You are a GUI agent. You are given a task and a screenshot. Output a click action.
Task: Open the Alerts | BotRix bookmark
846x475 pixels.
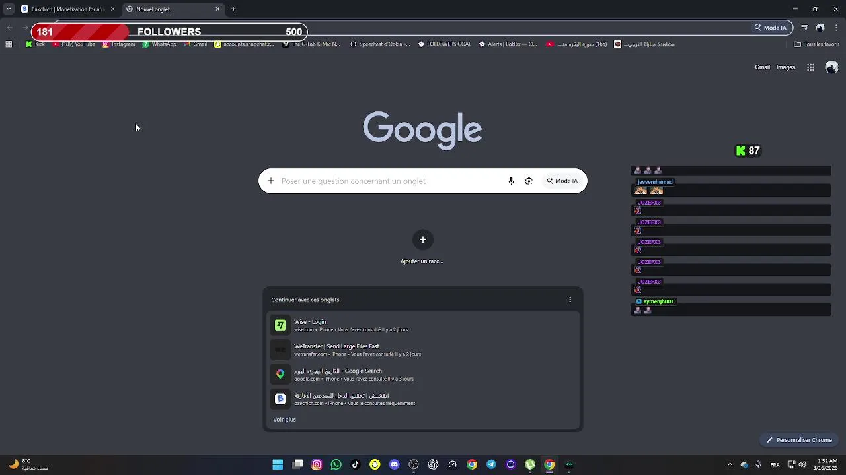coord(508,44)
